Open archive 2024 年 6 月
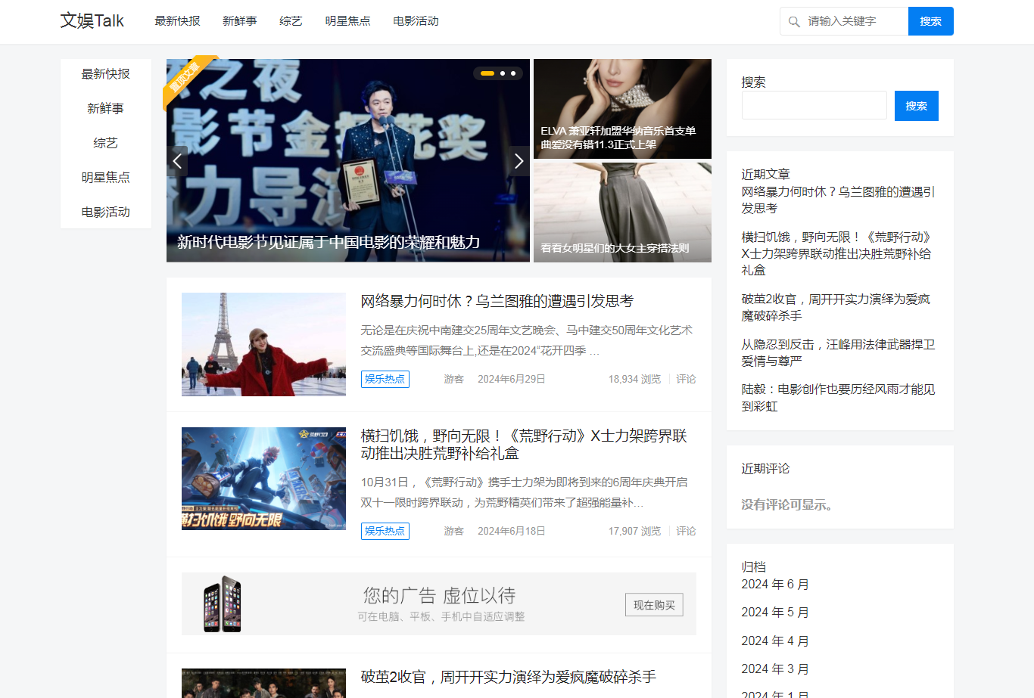This screenshot has height=698, width=1034. 775,585
